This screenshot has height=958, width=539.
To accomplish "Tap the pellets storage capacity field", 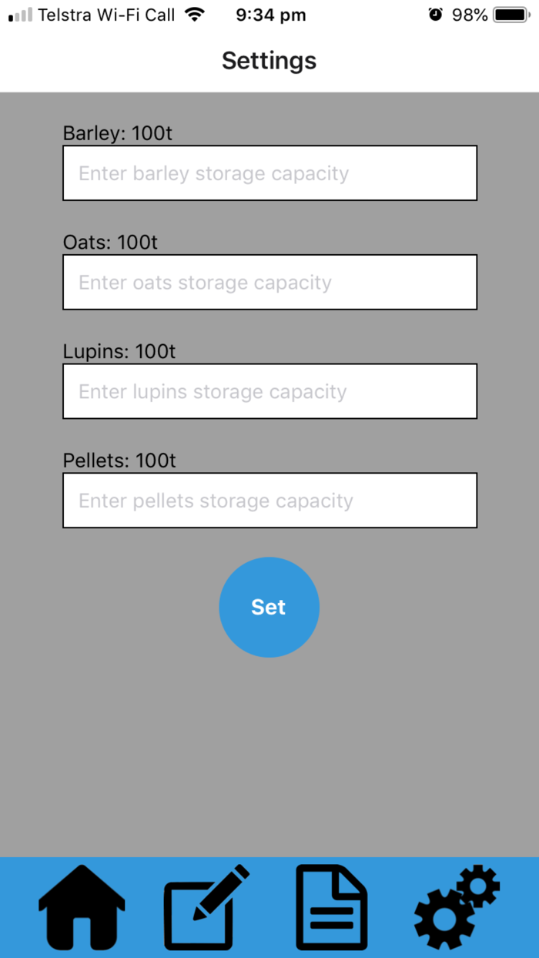I will pos(269,501).
